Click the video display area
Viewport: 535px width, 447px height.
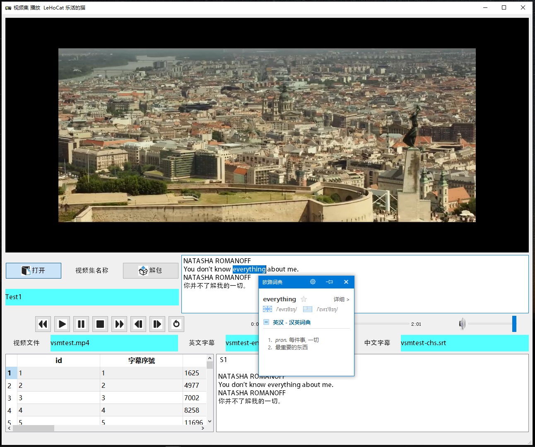coord(267,135)
